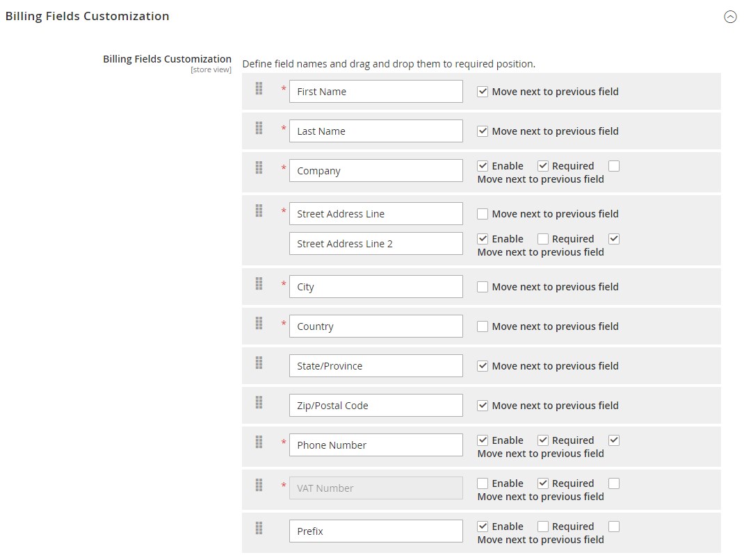Check Enable for the VAT Number field
744x555 pixels.
click(483, 483)
